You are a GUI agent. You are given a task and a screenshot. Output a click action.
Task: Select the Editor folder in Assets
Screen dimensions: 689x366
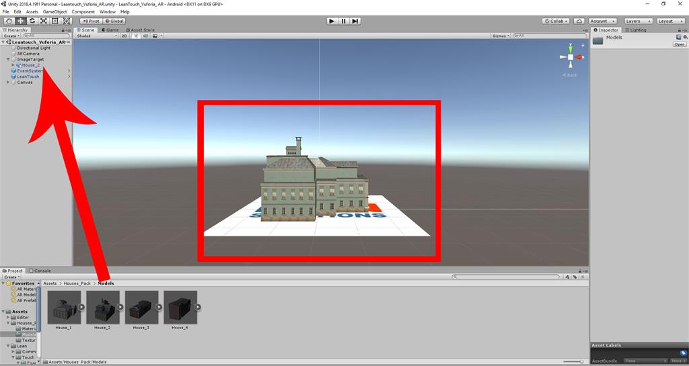pos(23,317)
